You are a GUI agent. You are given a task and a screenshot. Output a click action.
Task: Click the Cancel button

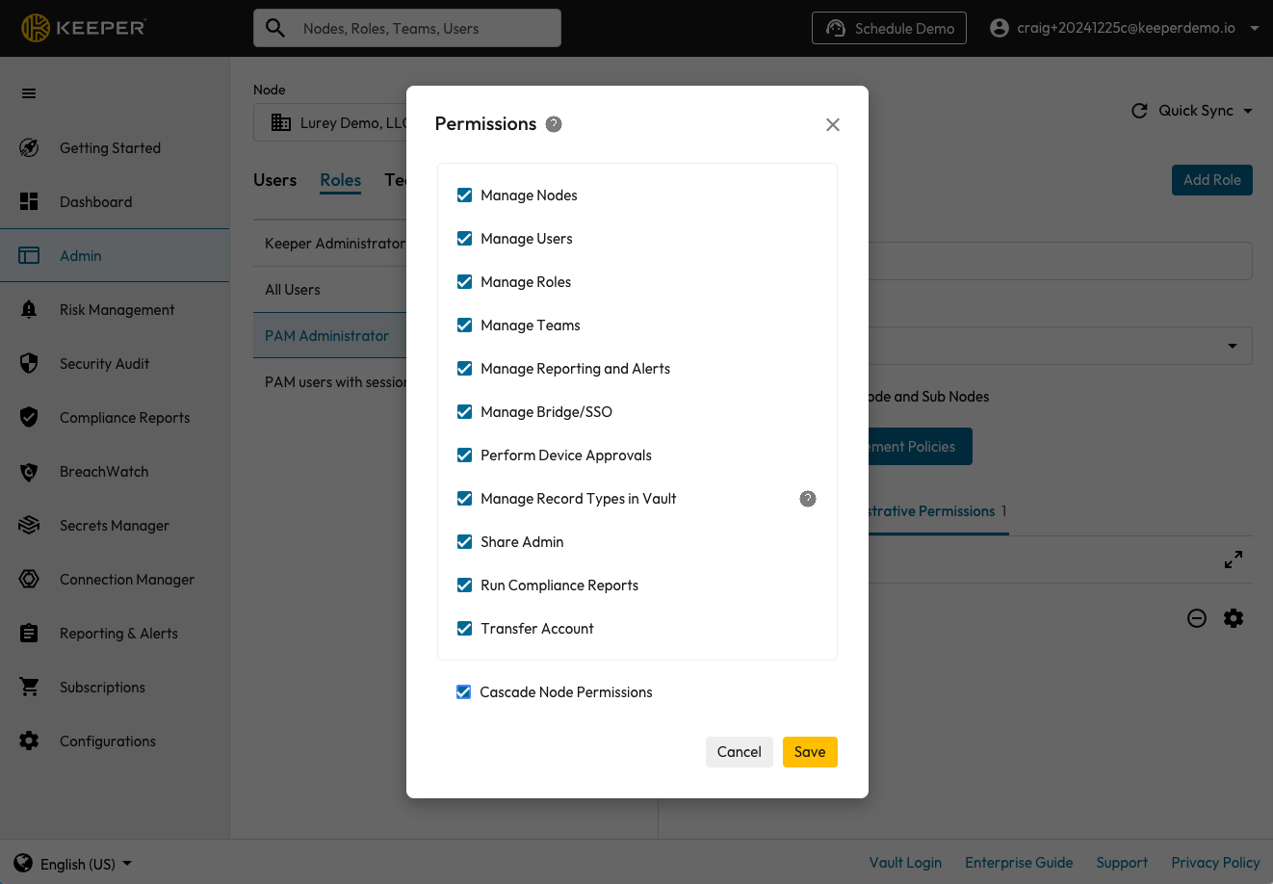pyautogui.click(x=739, y=752)
